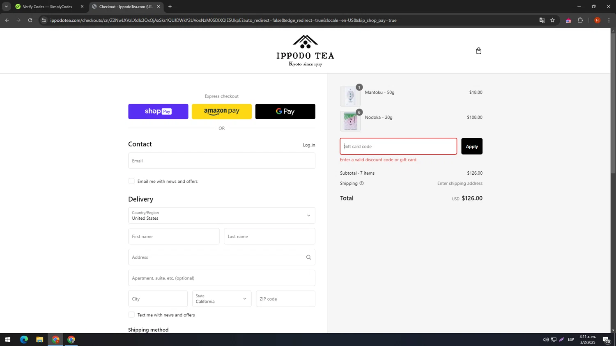Focus the Apartment, suite field
The height and width of the screenshot is (346, 616).
[222, 278]
